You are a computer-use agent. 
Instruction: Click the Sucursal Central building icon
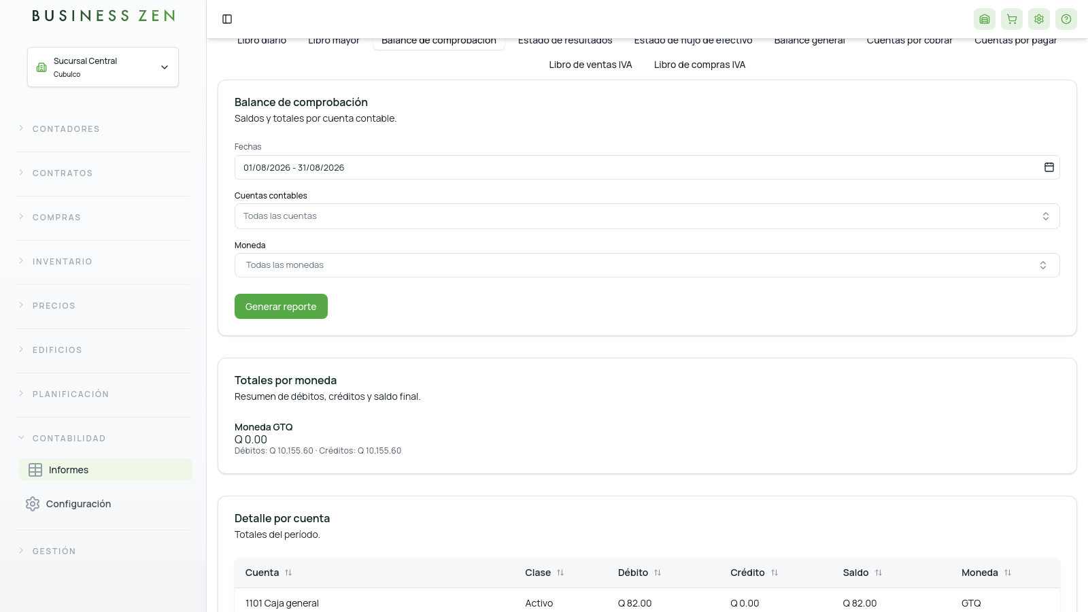[41, 67]
